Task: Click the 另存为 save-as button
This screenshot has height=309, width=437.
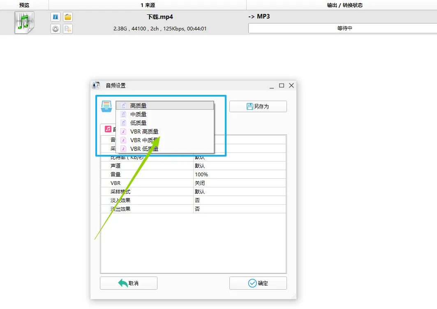Action: 258,106
